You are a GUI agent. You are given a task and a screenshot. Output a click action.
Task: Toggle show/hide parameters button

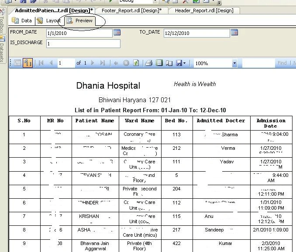(x=28, y=63)
